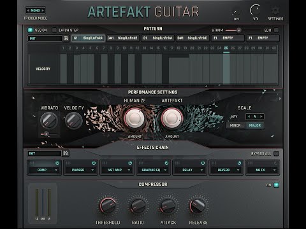
Task: Toggle DELAY effect power button
Action: click(x=203, y=163)
